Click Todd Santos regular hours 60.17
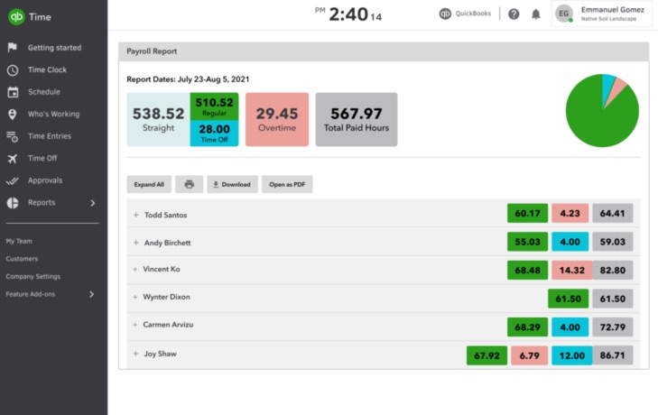This screenshot has height=415, width=658. [x=527, y=213]
